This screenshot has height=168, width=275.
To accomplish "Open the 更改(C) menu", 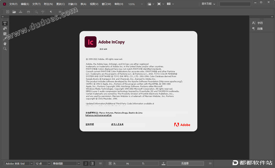I will [x=60, y=4].
